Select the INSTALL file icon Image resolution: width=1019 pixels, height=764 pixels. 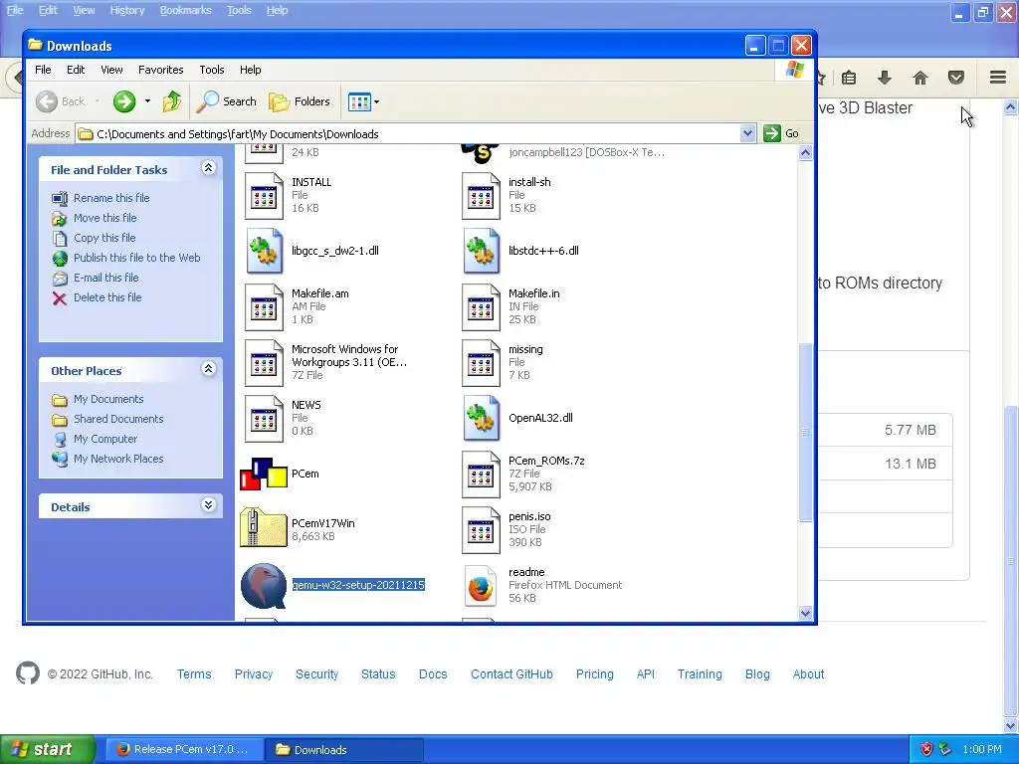(x=264, y=196)
